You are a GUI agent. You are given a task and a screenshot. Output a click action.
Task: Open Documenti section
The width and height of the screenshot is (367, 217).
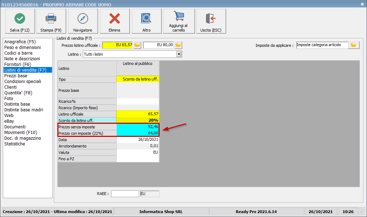15,127
